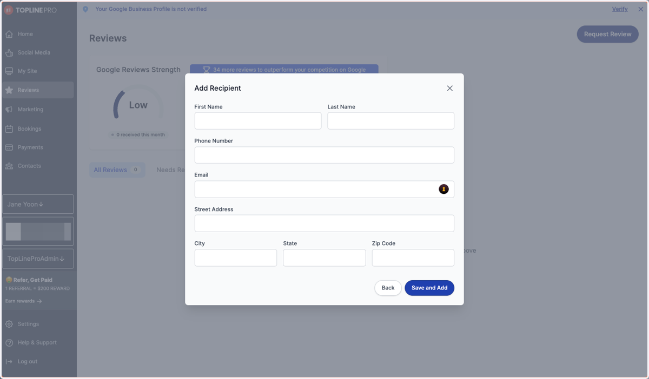Click the Reviews star icon
The height and width of the screenshot is (379, 649).
(9, 90)
